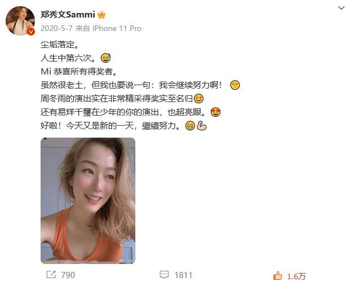
Task: Click the flexed bicep emoji
Action: pos(201,126)
